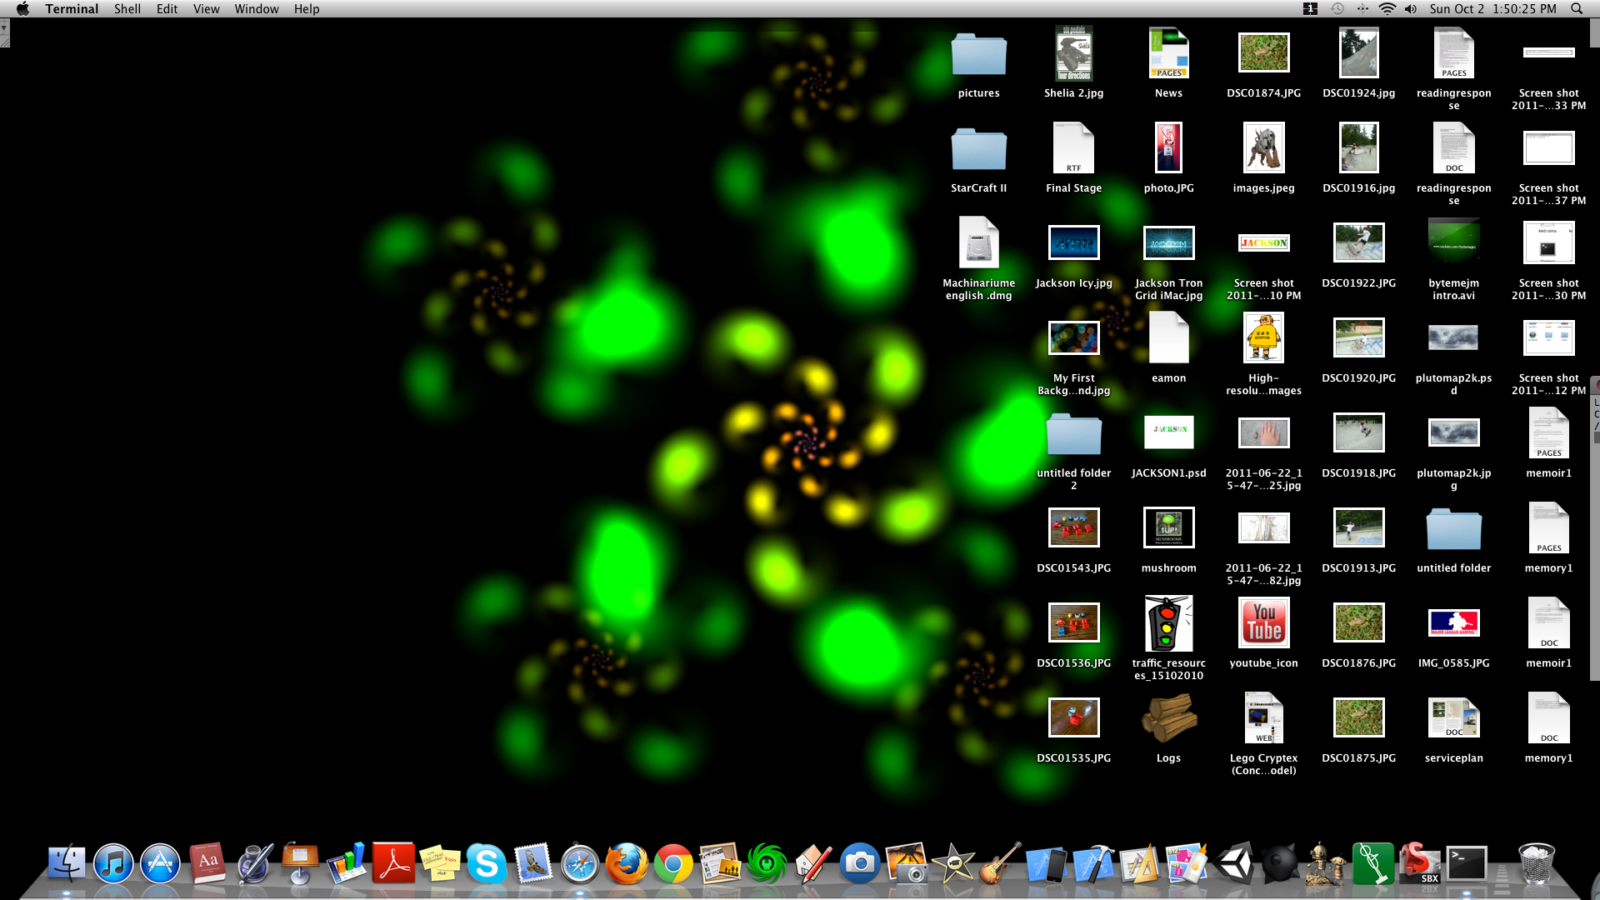
Task: Open the Window menu in the menu bar
Action: coord(256,8)
